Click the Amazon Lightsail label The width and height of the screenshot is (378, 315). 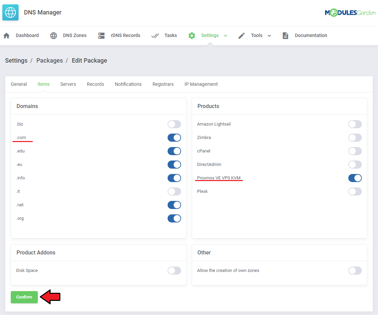pos(214,124)
